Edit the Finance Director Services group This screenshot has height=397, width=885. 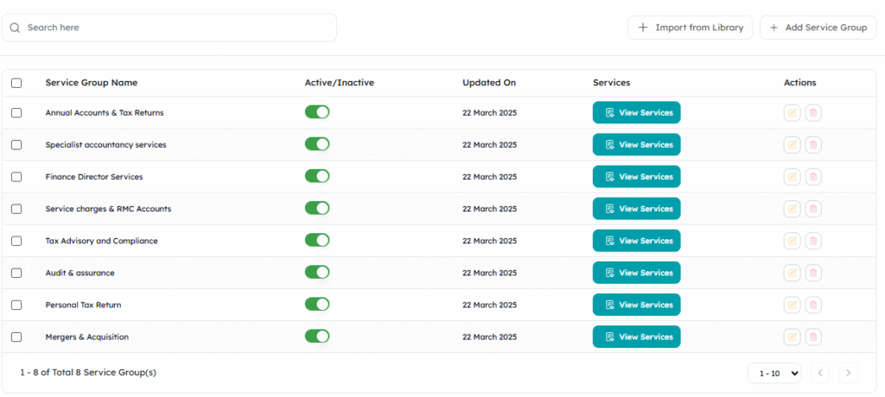[792, 177]
